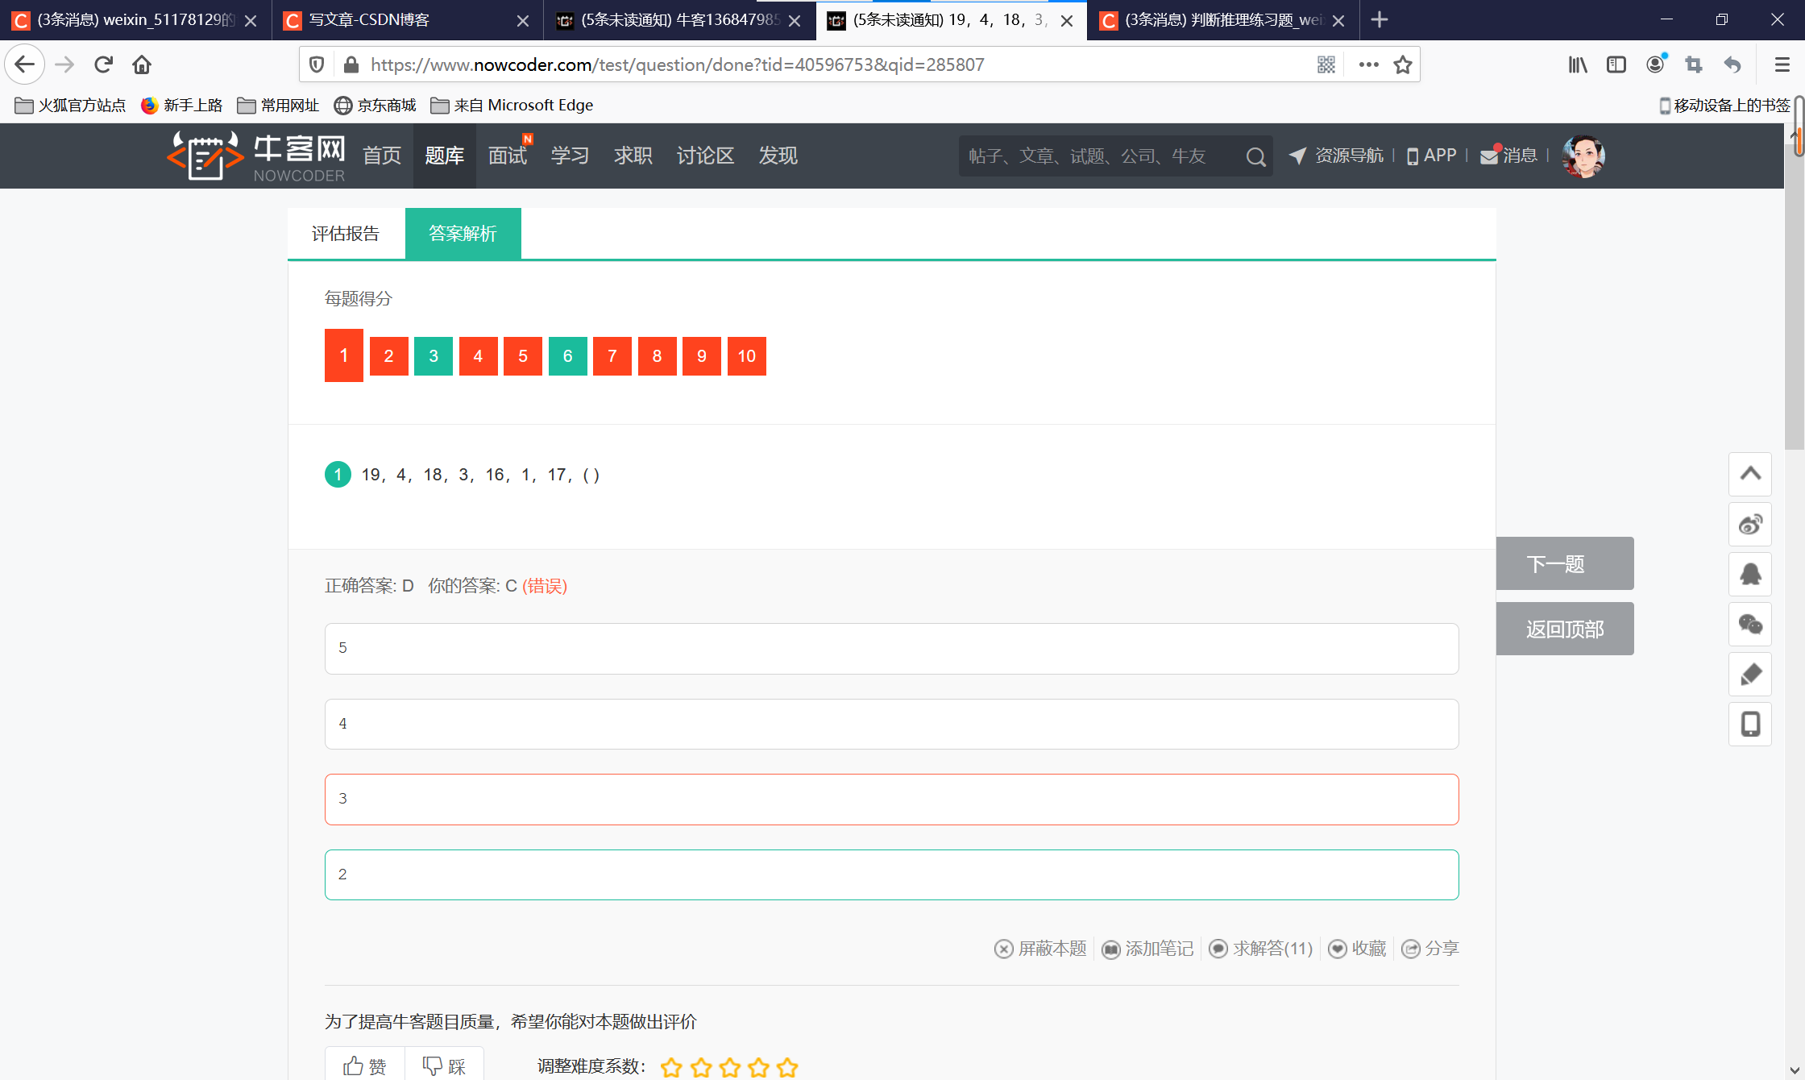This screenshot has width=1805, height=1080.
Task: Click the 返回顶部 button
Action: 1565,629
